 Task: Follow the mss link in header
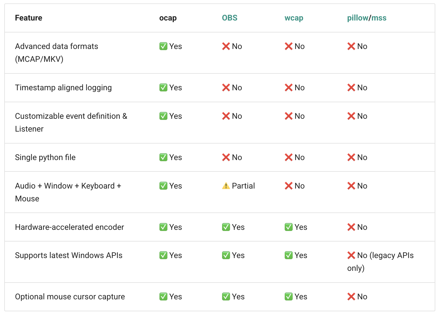coord(379,18)
